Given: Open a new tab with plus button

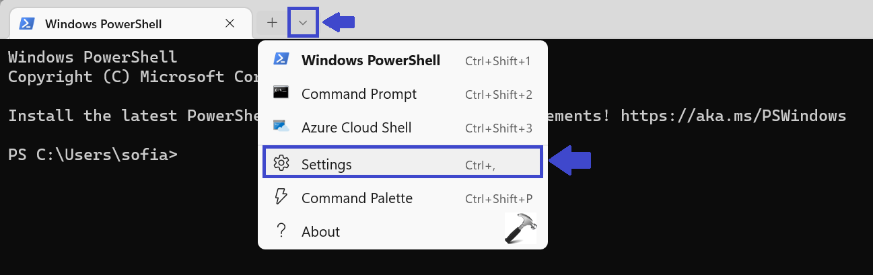Looking at the screenshot, I should (x=272, y=23).
